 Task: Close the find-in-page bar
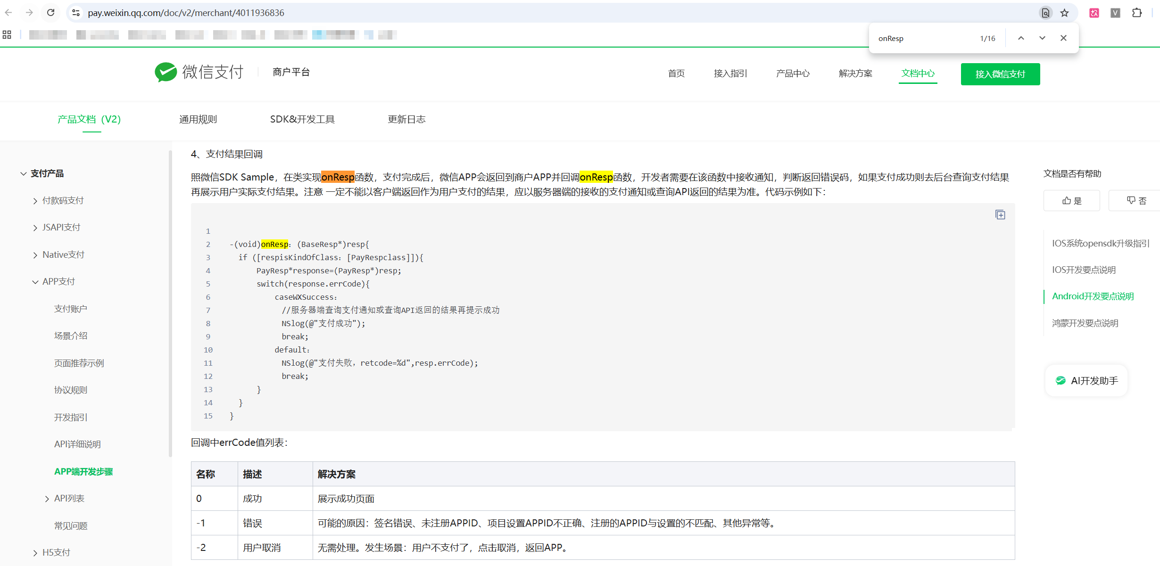pyautogui.click(x=1063, y=38)
